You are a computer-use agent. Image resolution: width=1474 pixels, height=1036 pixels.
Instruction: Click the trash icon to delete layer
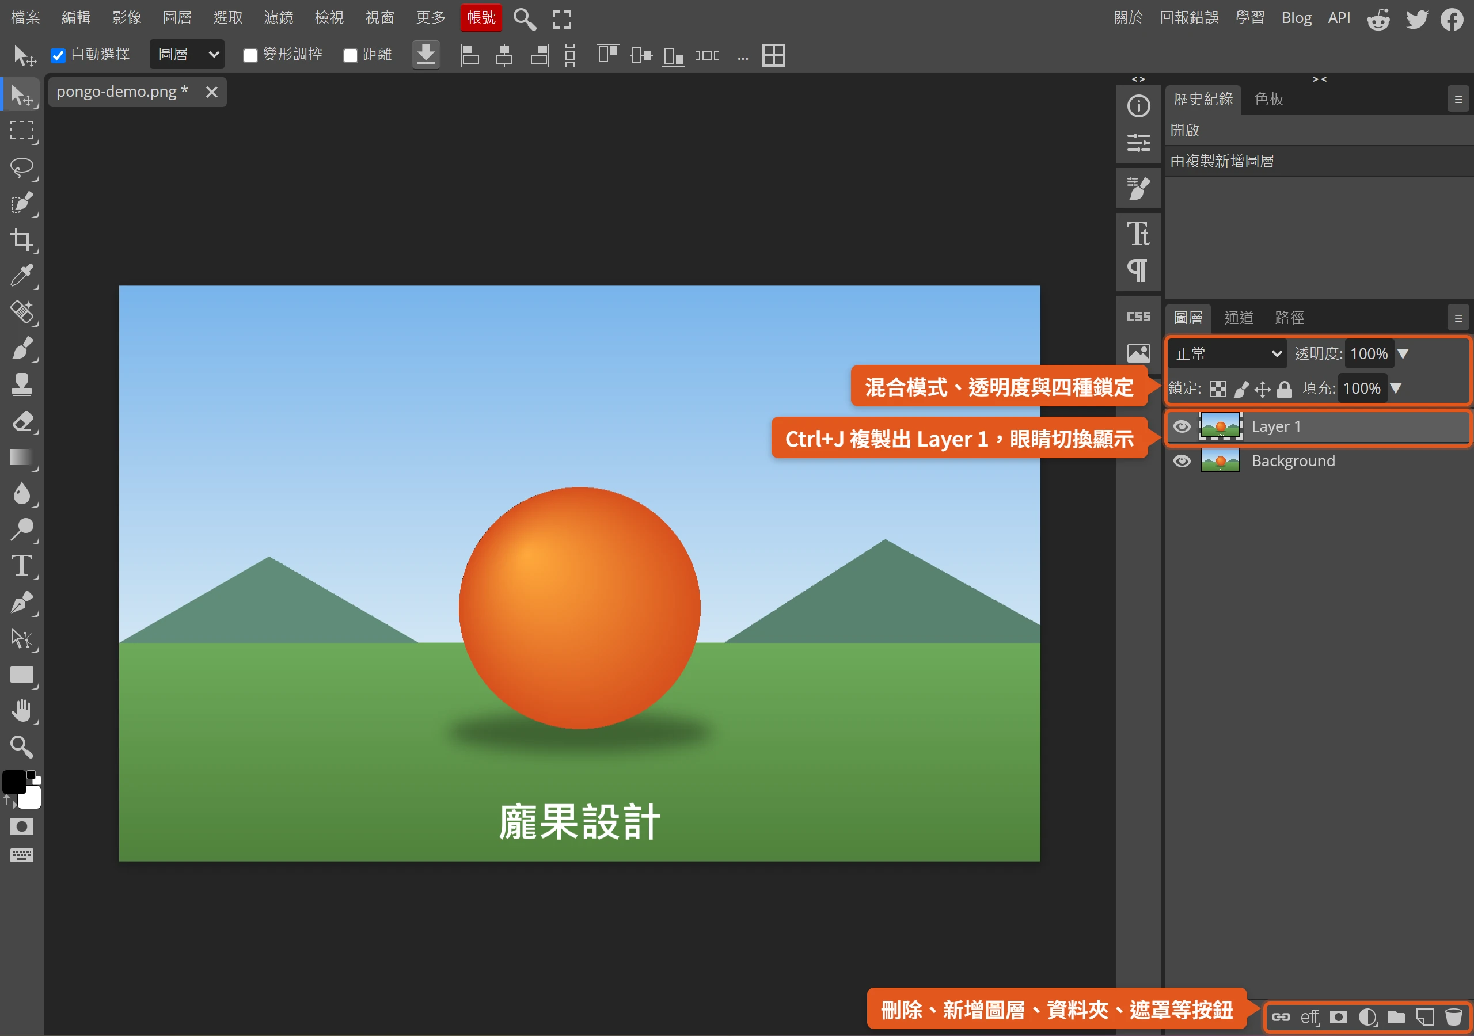coord(1453,1017)
